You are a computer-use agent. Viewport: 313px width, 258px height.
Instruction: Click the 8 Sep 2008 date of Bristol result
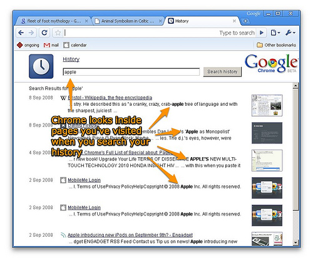(x=41, y=98)
